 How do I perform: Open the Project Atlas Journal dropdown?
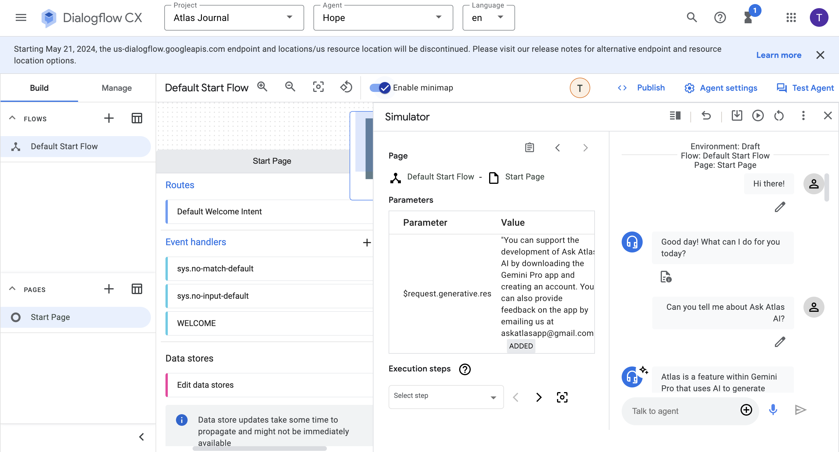coord(234,17)
